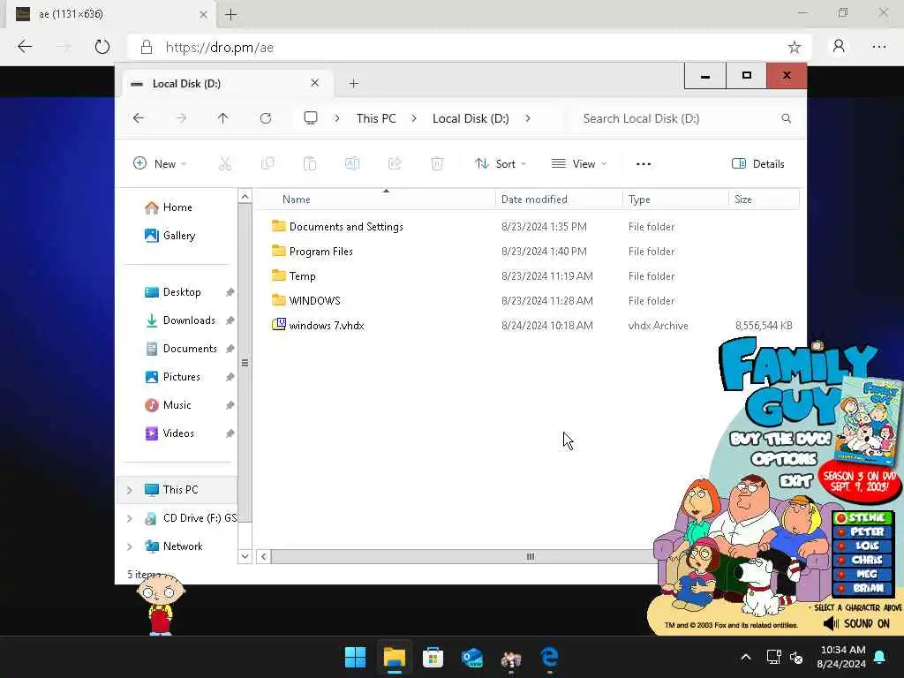Click chevron after Local Disk (D:) breadcrumb

(528, 118)
